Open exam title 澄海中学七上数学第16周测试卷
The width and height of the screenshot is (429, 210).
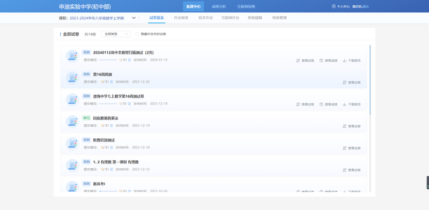click(x=119, y=96)
